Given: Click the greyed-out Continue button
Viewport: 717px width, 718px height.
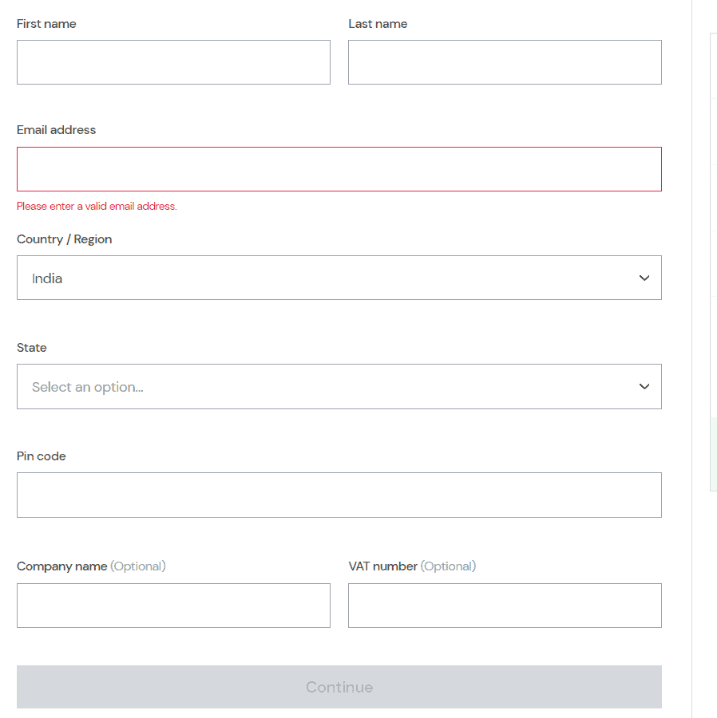Looking at the screenshot, I should coord(339,687).
